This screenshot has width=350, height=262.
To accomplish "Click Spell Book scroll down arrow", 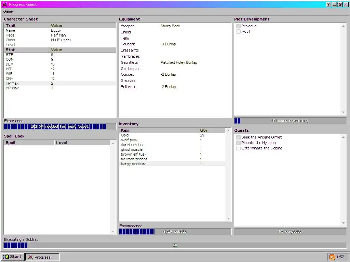I will tap(113, 231).
